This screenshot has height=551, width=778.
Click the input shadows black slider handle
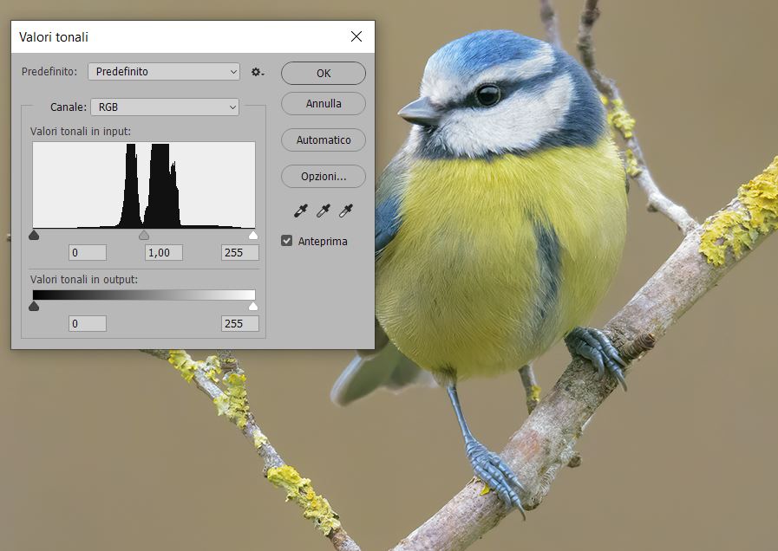click(34, 235)
